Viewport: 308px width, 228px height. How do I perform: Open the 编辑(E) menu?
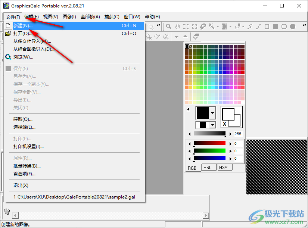point(31,17)
